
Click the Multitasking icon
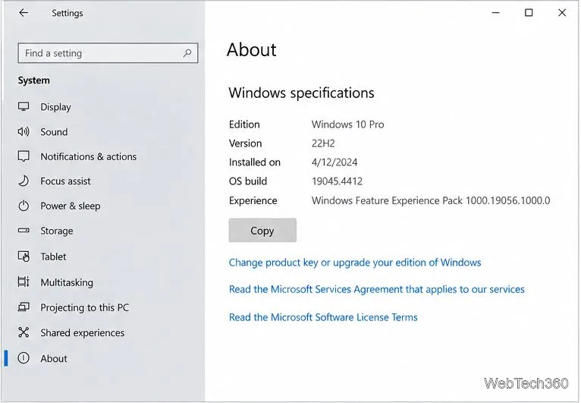24,282
